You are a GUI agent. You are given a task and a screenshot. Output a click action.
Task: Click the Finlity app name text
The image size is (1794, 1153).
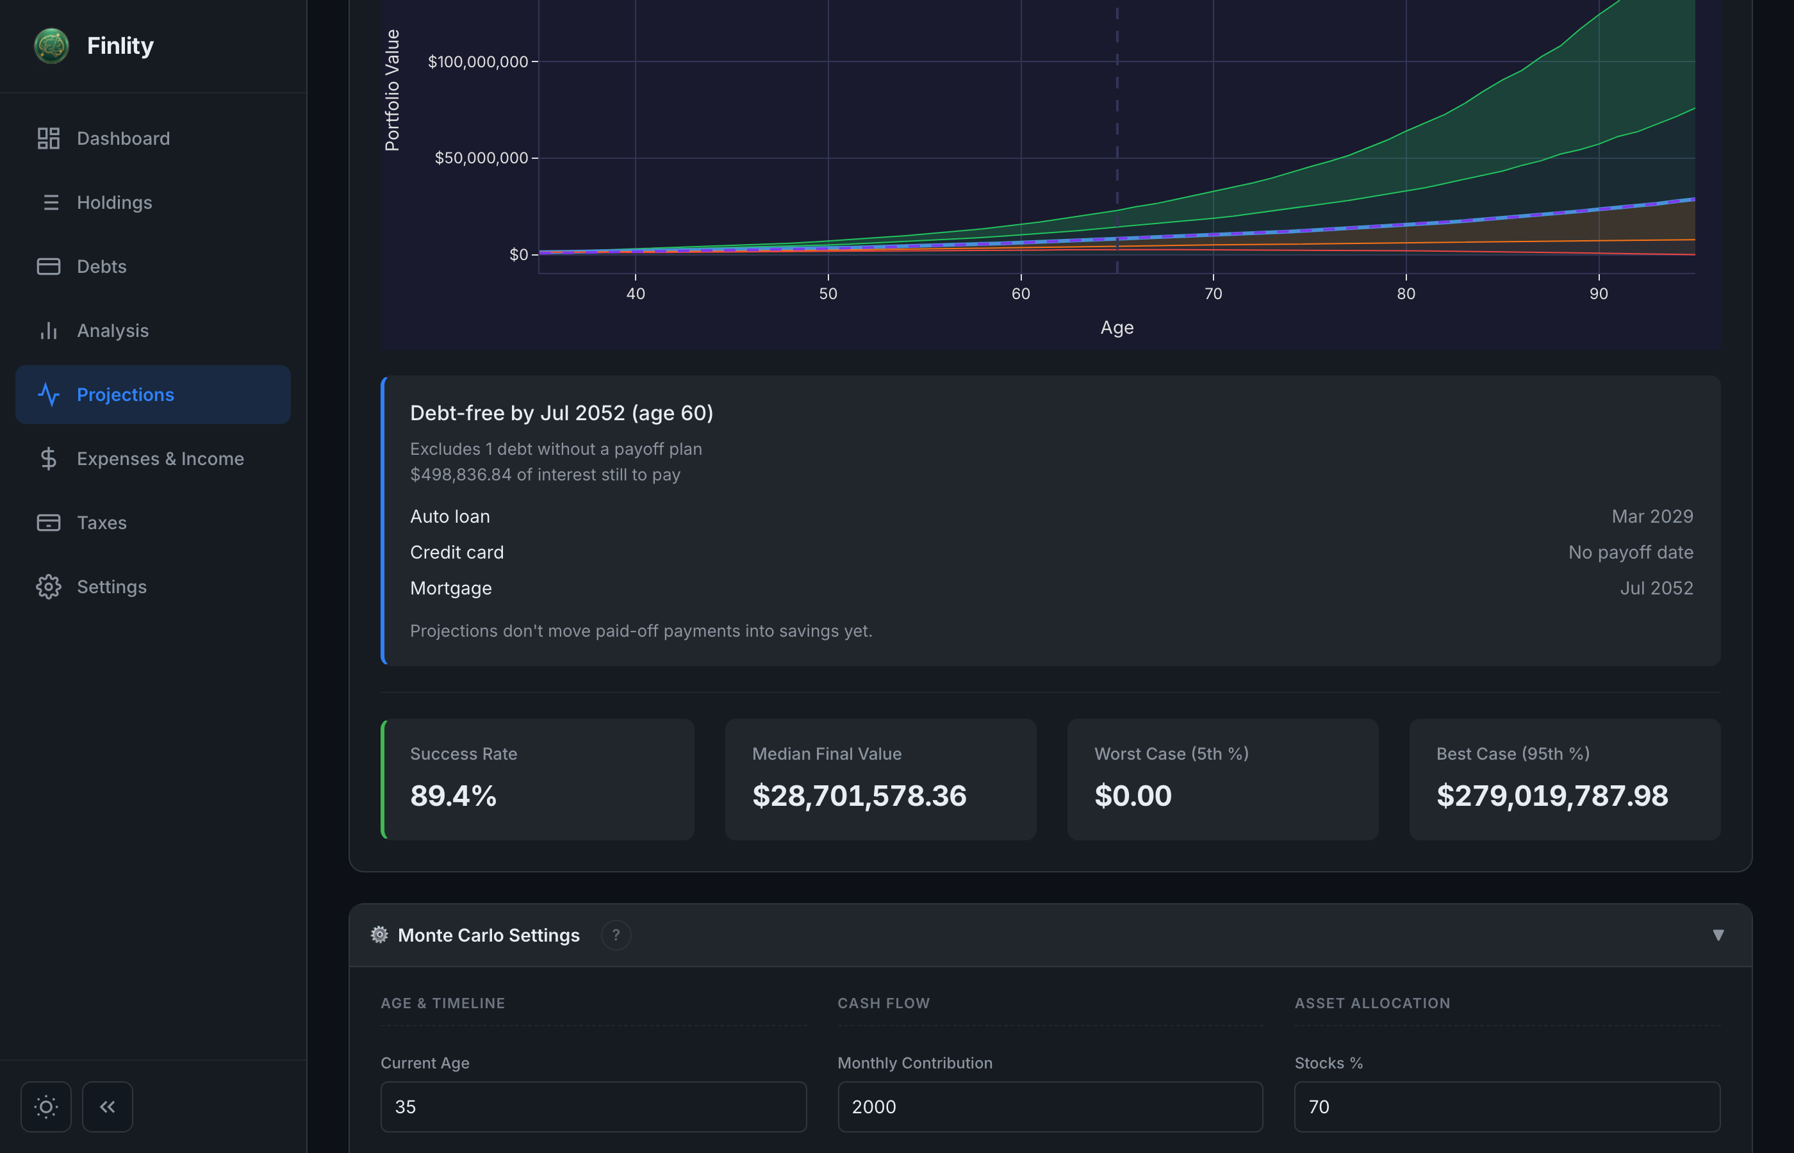[x=120, y=45]
